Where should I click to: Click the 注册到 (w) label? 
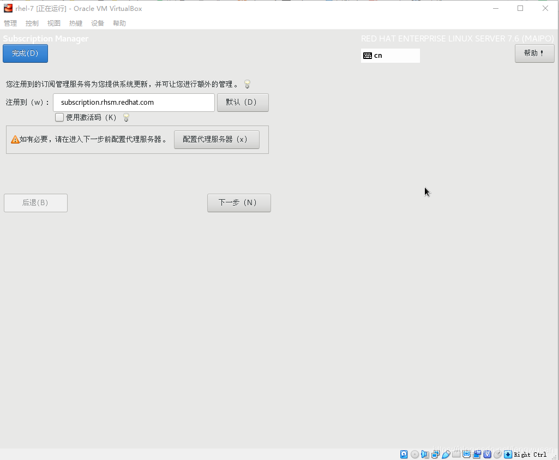tap(27, 103)
